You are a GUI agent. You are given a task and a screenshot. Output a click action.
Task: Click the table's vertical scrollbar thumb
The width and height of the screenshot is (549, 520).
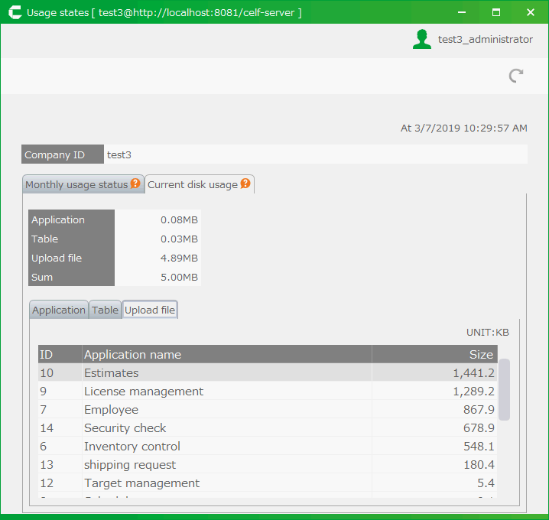click(505, 388)
